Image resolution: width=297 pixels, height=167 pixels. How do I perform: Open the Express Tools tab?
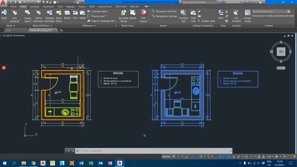point(105,6)
